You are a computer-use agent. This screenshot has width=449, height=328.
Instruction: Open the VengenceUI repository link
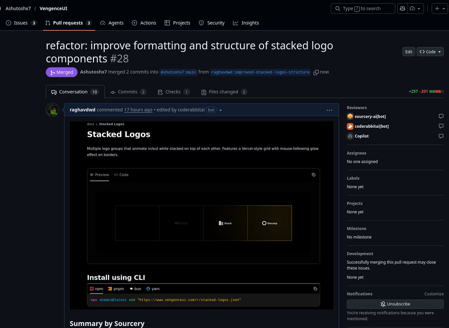coord(54,8)
